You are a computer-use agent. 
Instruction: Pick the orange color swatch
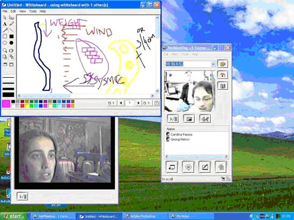72,106
